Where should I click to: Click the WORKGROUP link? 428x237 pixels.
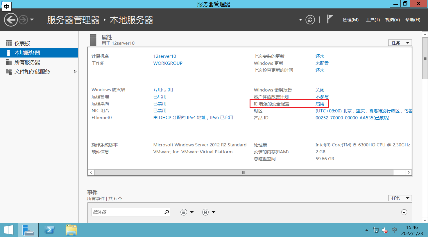tap(168, 63)
